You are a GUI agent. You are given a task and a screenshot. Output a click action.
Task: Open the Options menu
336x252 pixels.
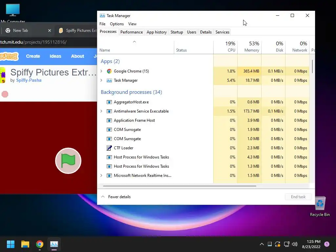click(117, 24)
